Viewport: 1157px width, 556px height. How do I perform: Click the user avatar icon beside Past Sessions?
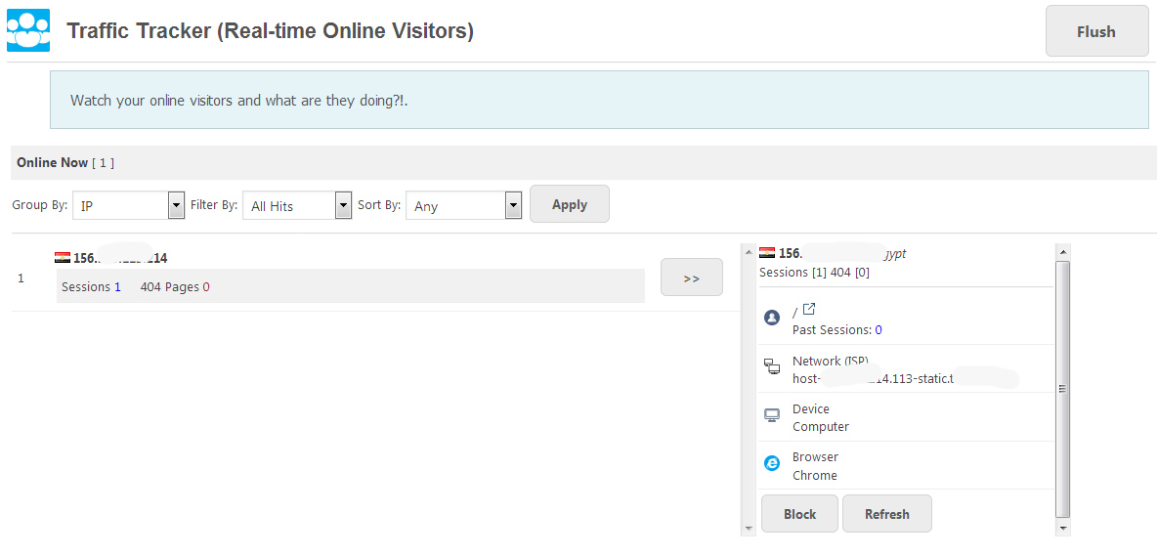pos(772,318)
